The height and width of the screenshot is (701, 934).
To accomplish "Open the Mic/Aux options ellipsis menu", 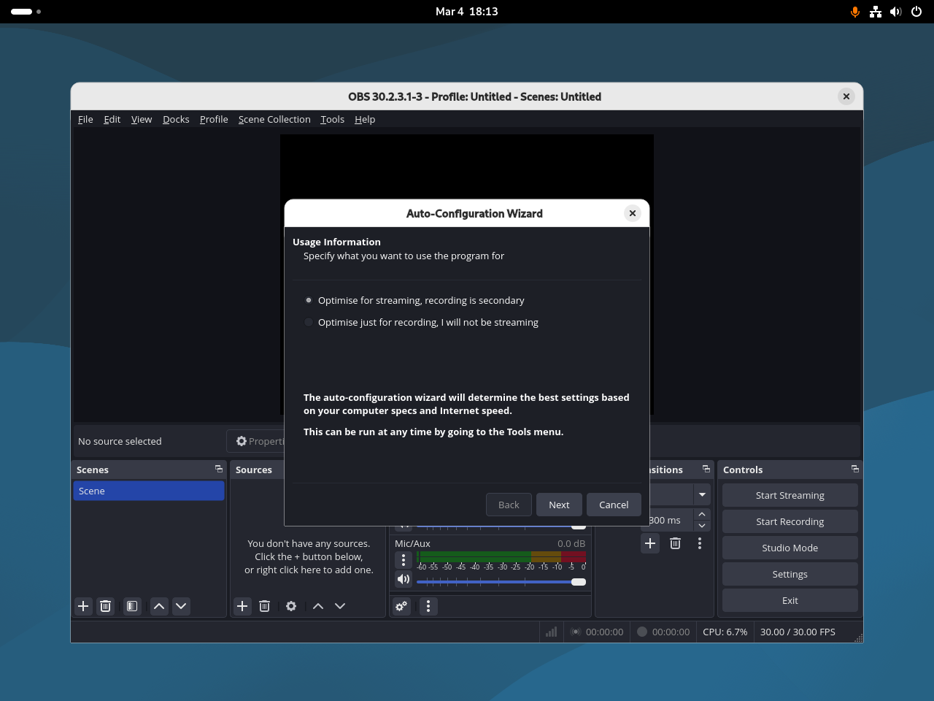I will tap(403, 559).
